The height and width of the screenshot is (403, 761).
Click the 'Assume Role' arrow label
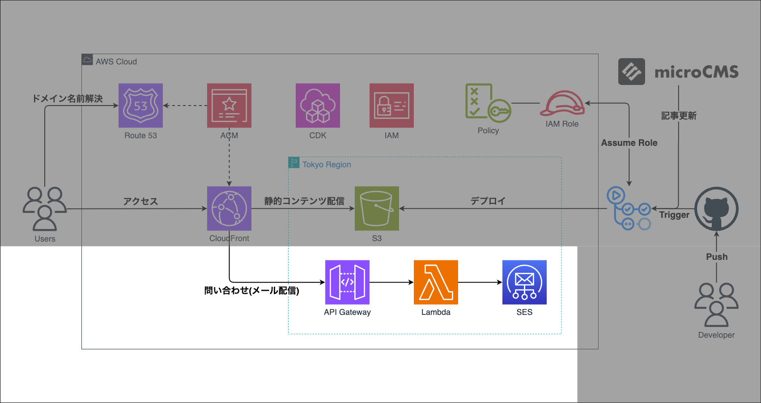(x=629, y=143)
